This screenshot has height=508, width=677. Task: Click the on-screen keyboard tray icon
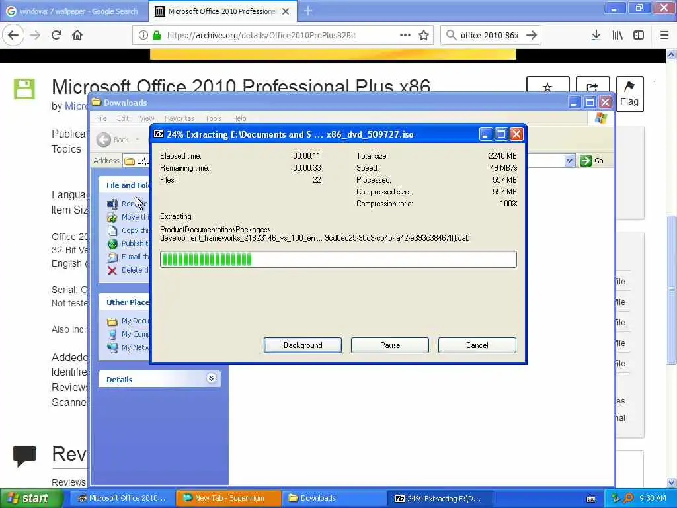591,499
